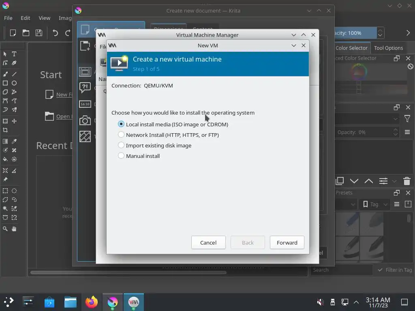This screenshot has width=415, height=311.
Task: Select the Fill bucket tool
Action: tap(5, 159)
